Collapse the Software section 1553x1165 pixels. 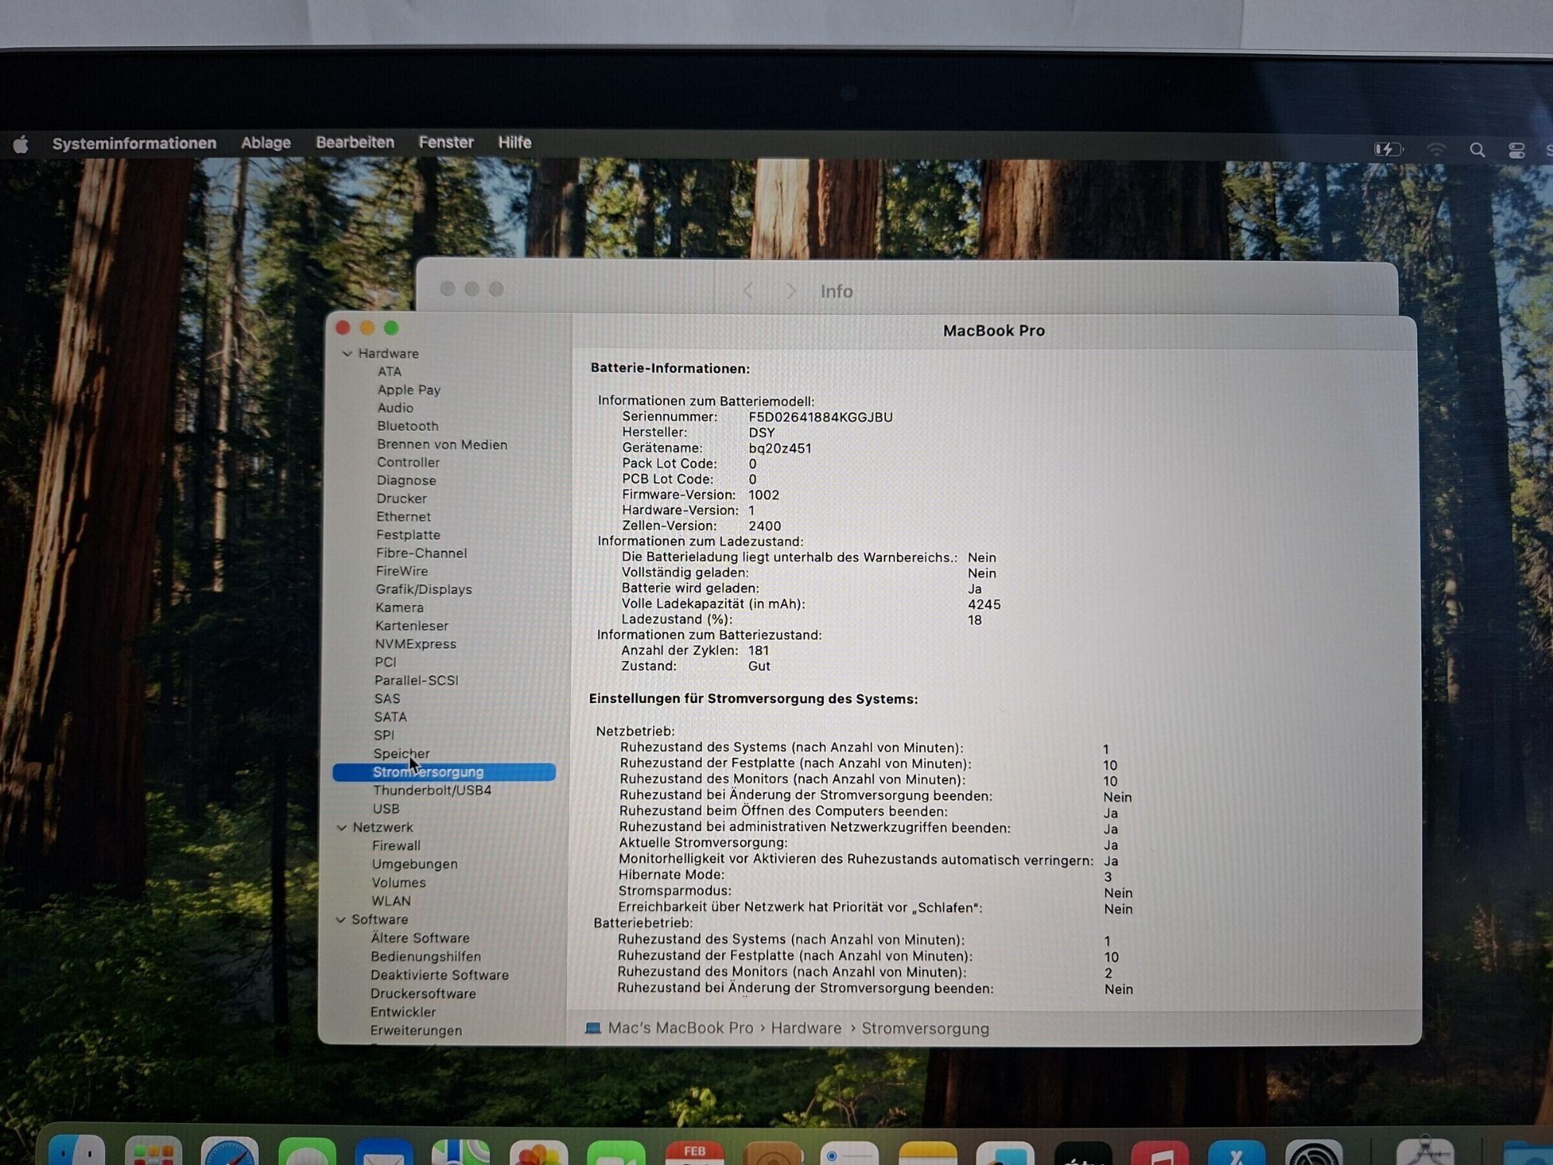click(x=340, y=920)
